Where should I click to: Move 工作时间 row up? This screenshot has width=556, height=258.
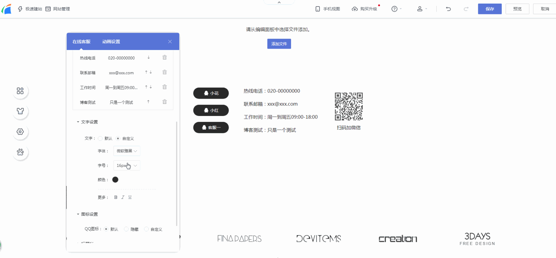coord(146,87)
